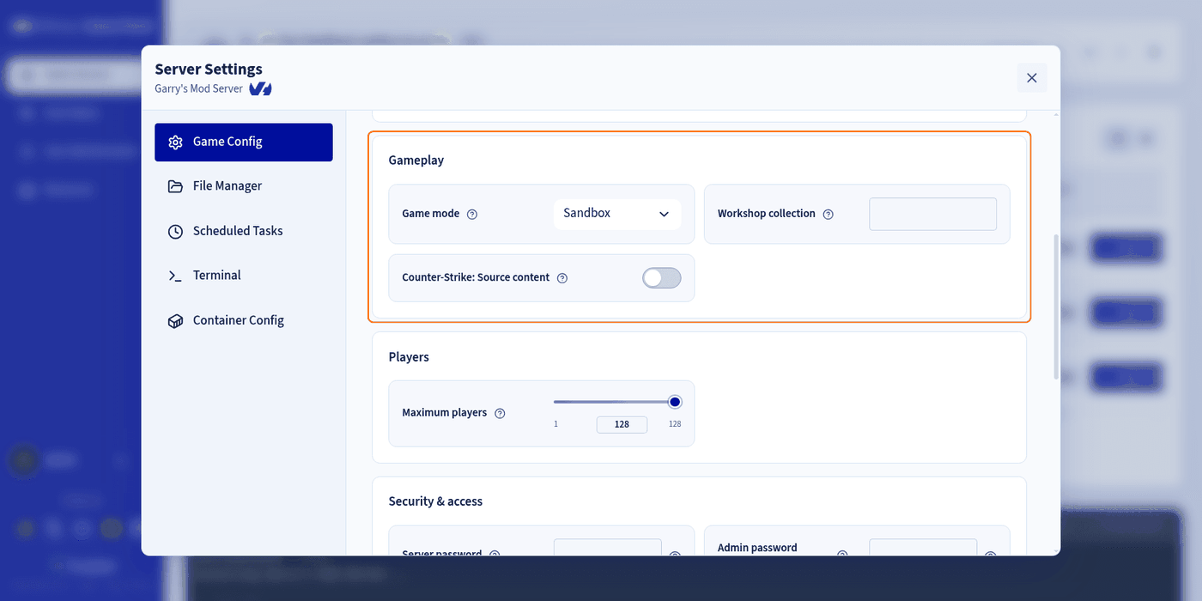Close the Server Settings dialog
Viewport: 1202px width, 601px height.
(x=1032, y=78)
